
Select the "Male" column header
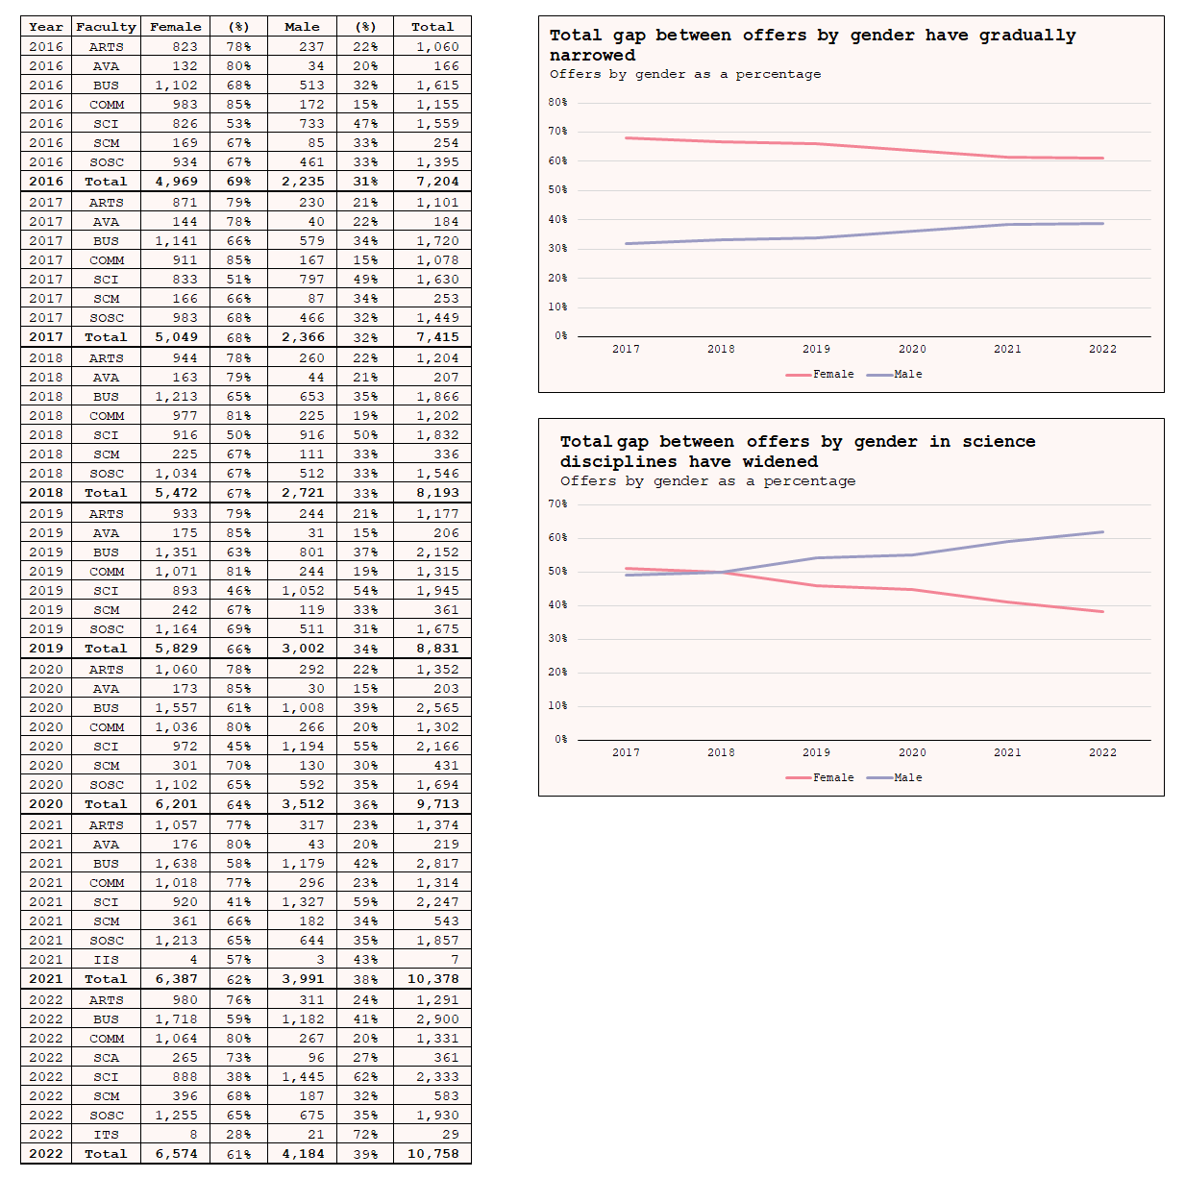coord(302,27)
